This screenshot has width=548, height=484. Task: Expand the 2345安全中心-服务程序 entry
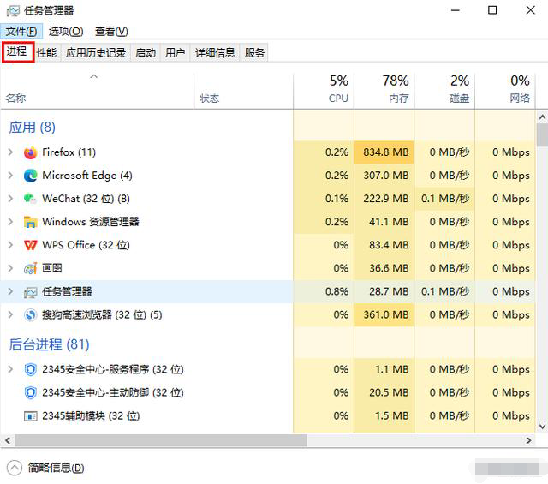[10, 369]
